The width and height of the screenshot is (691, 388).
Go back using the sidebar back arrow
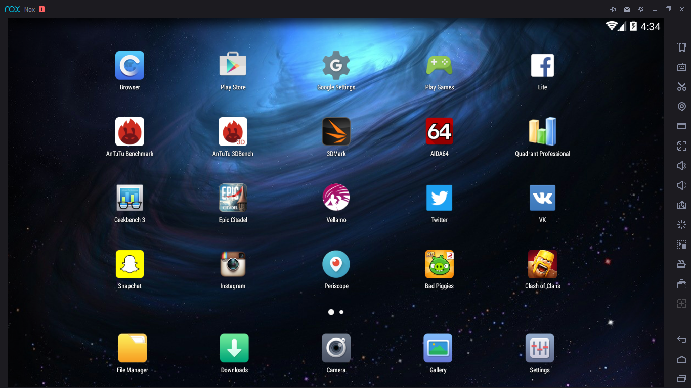682,339
